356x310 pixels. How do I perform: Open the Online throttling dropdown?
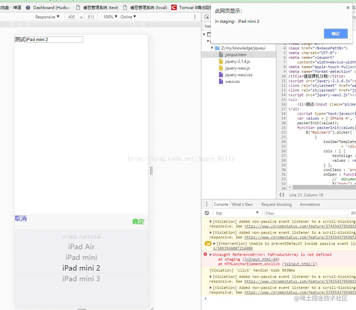pos(128,17)
